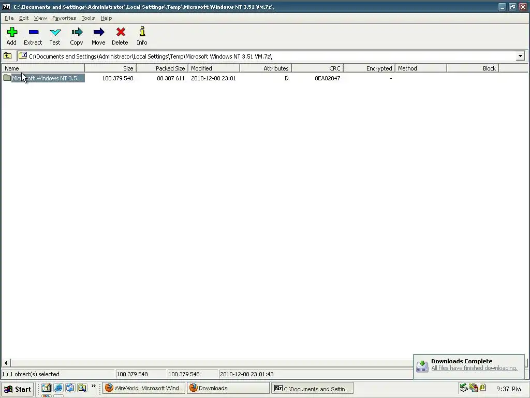Click the folder icon of the NT 3.5 entry
Viewport: 530px width, 398px height.
pyautogui.click(x=7, y=78)
